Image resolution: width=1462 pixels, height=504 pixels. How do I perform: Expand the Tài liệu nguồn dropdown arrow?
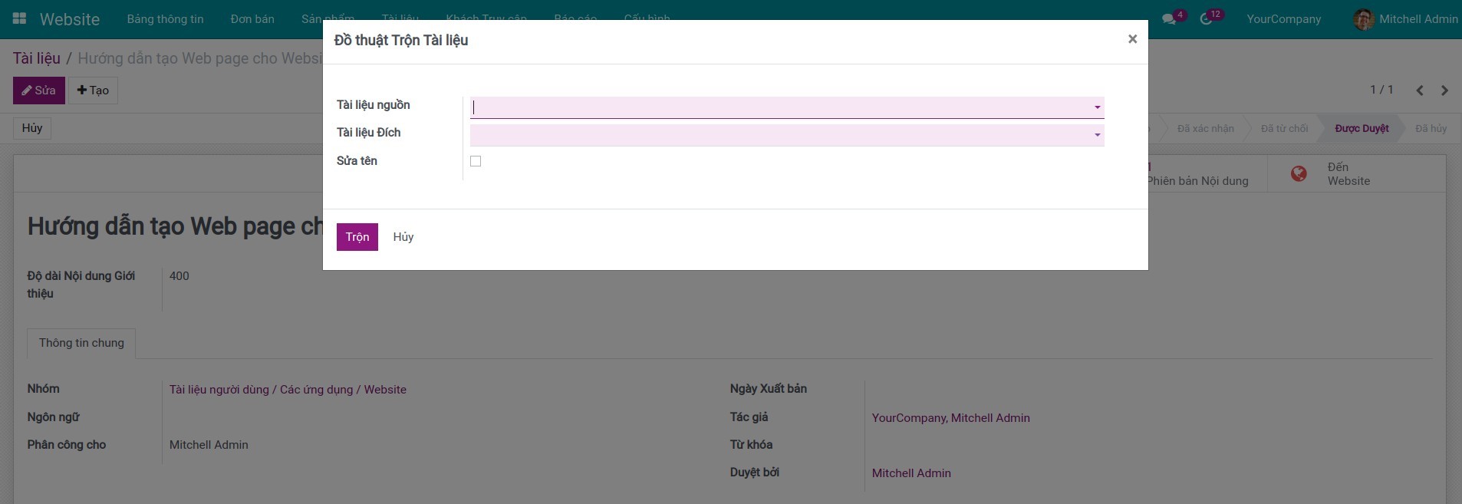[x=1097, y=107]
